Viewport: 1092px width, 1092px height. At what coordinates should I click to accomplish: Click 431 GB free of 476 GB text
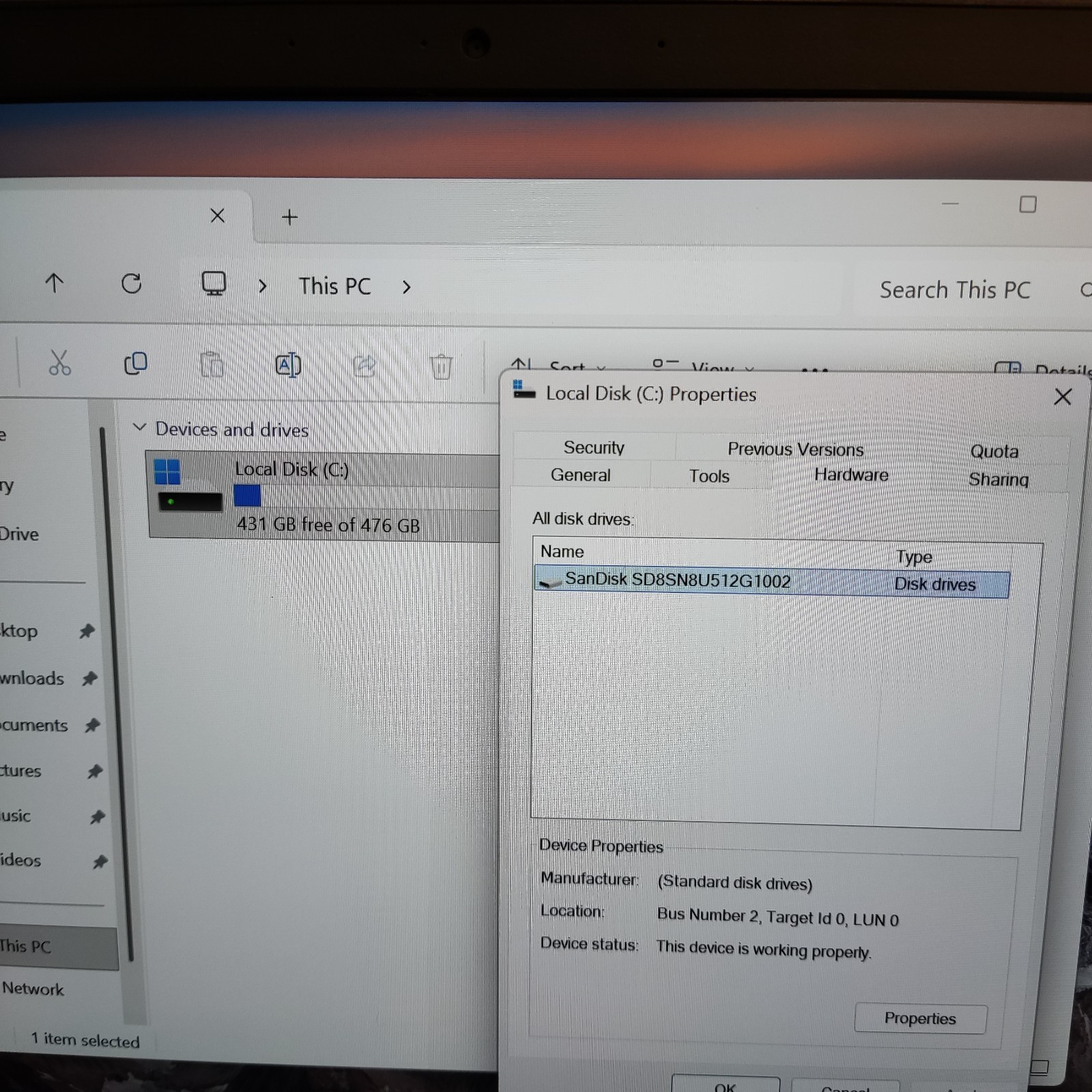tap(328, 524)
